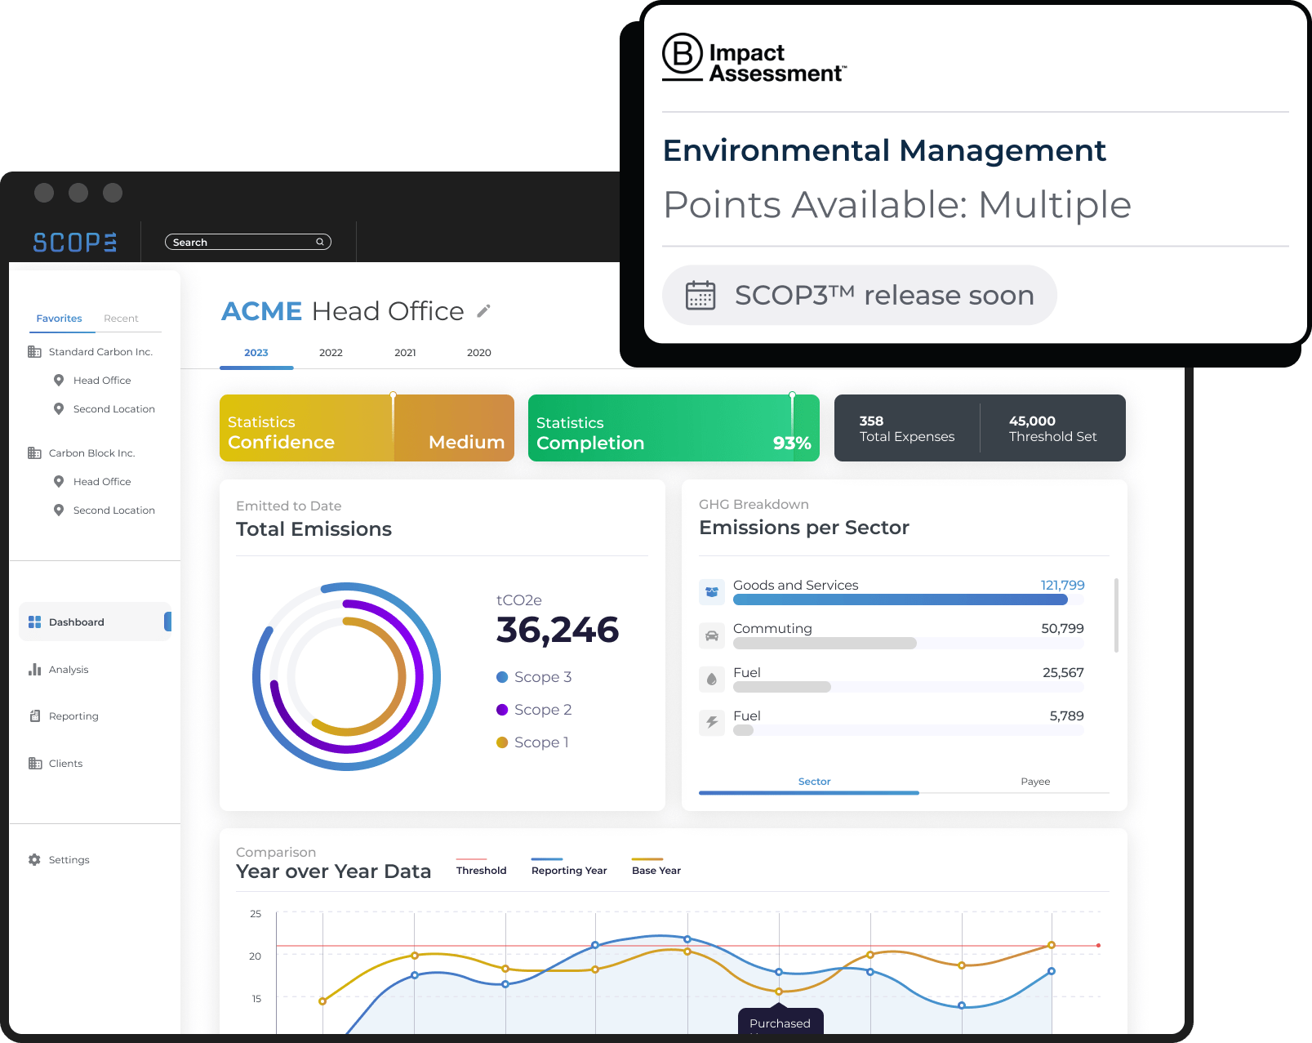Open the Dashboard menu item
The image size is (1312, 1043).
(95, 622)
